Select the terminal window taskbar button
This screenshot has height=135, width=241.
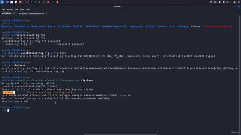pyautogui.click(x=53, y=2)
